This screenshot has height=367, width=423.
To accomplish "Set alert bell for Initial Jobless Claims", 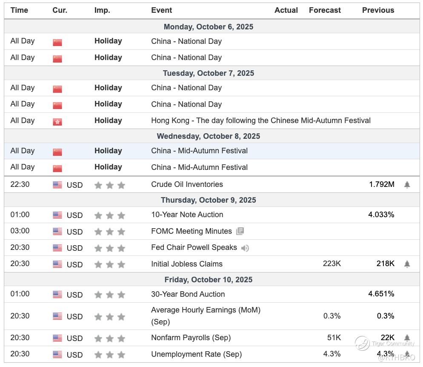I will [x=407, y=264].
